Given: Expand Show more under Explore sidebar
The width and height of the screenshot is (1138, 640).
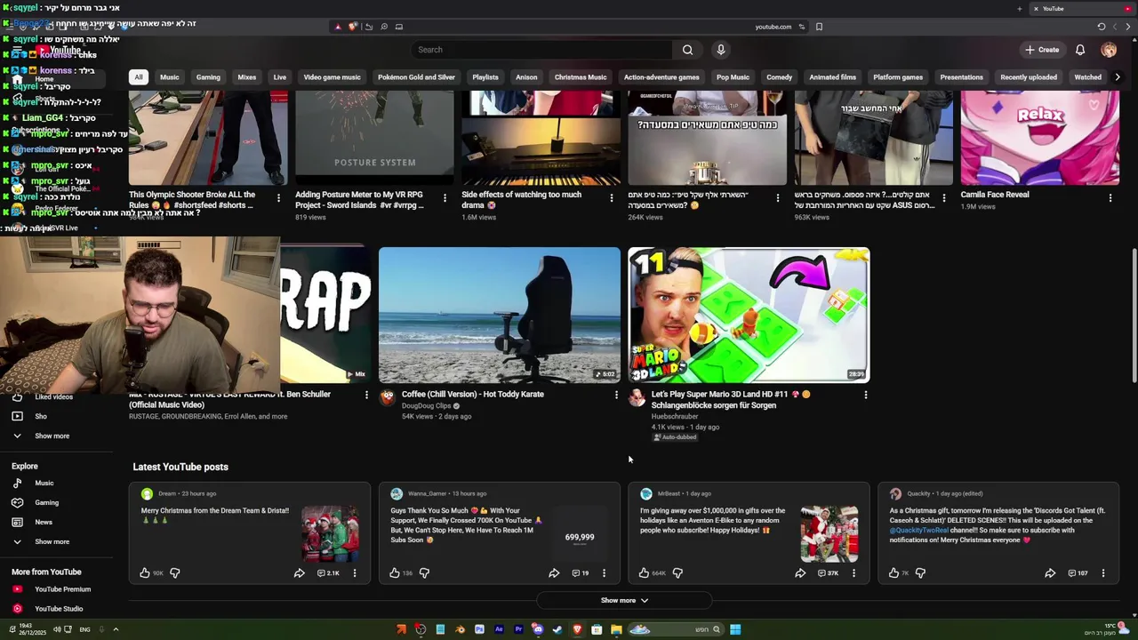Looking at the screenshot, I should click(52, 541).
